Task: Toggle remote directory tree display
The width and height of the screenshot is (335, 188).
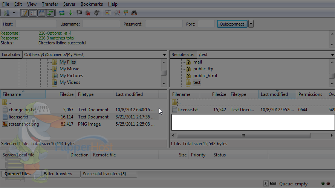Action: [42, 13]
